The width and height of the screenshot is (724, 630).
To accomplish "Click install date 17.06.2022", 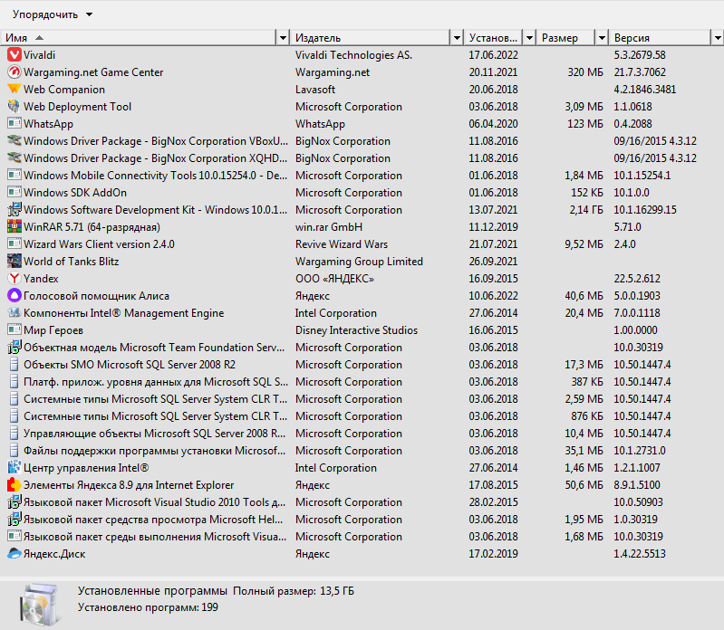I will click(493, 55).
